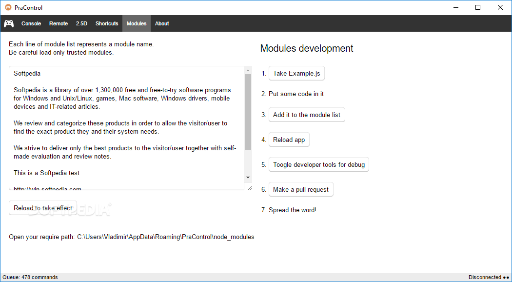Click the 'Softpedia' first line in module list
This screenshot has height=282, width=512.
pyautogui.click(x=27, y=74)
